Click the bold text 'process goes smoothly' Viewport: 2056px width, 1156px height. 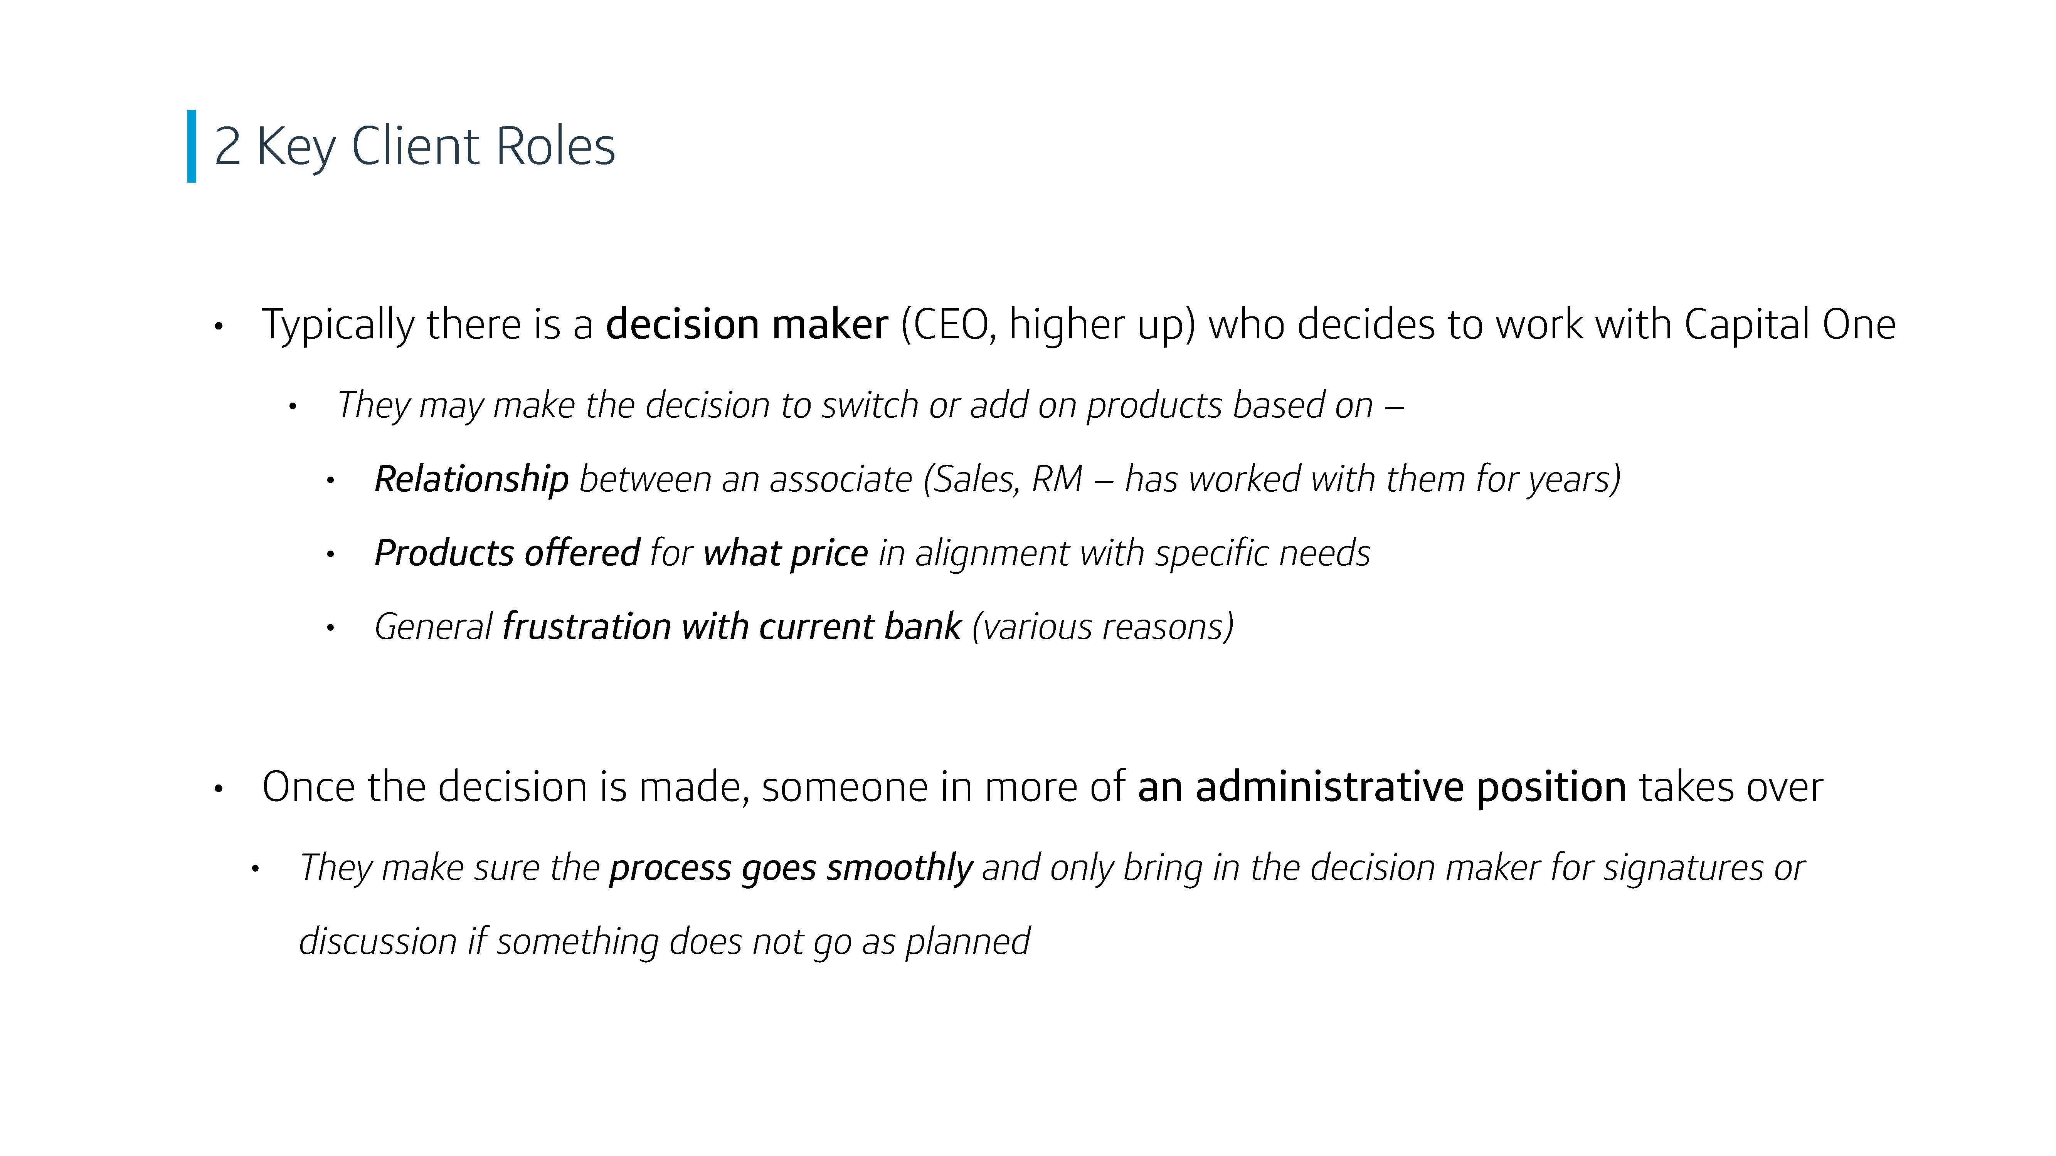[791, 868]
